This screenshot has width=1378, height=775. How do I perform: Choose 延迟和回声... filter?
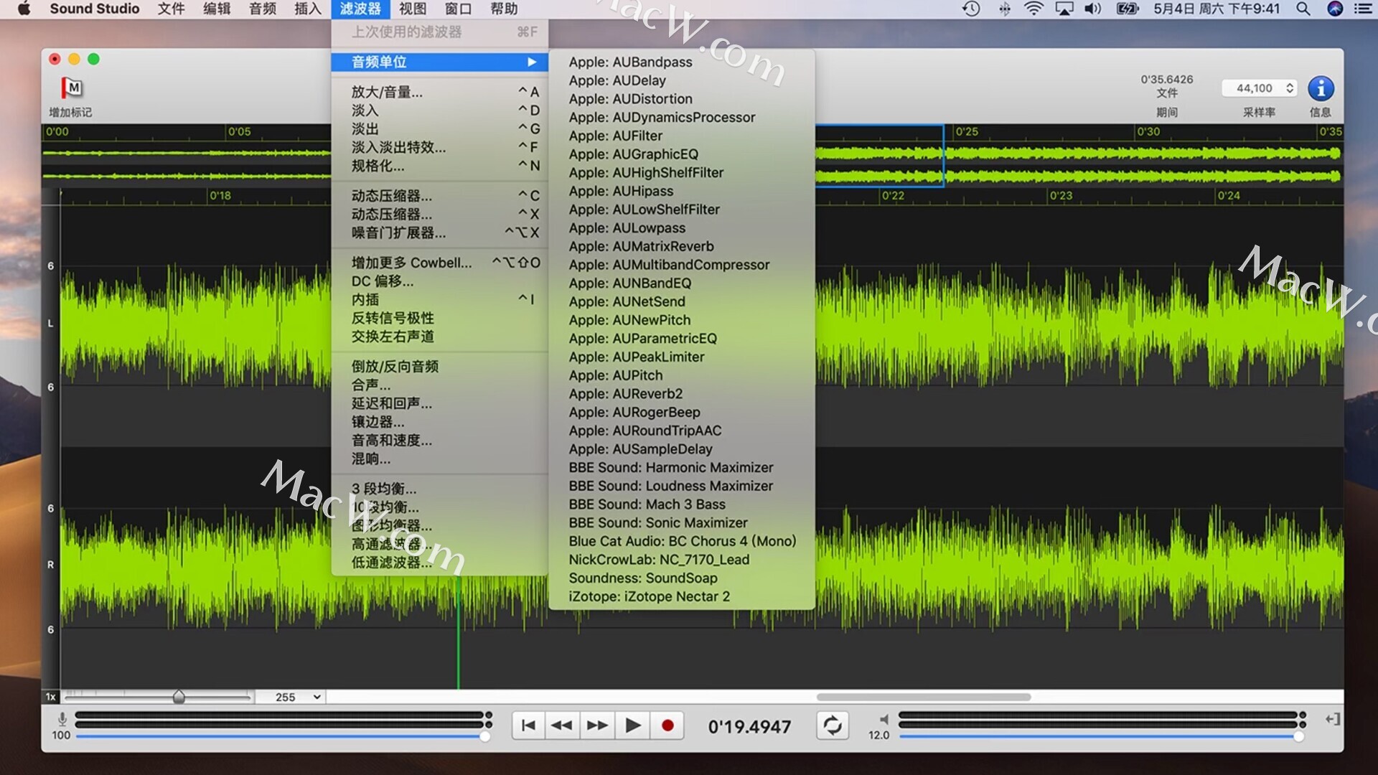pos(440,403)
